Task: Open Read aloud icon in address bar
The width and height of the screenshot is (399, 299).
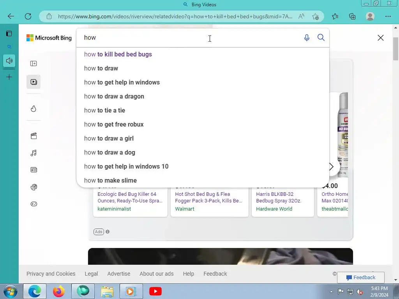Action: point(301,16)
